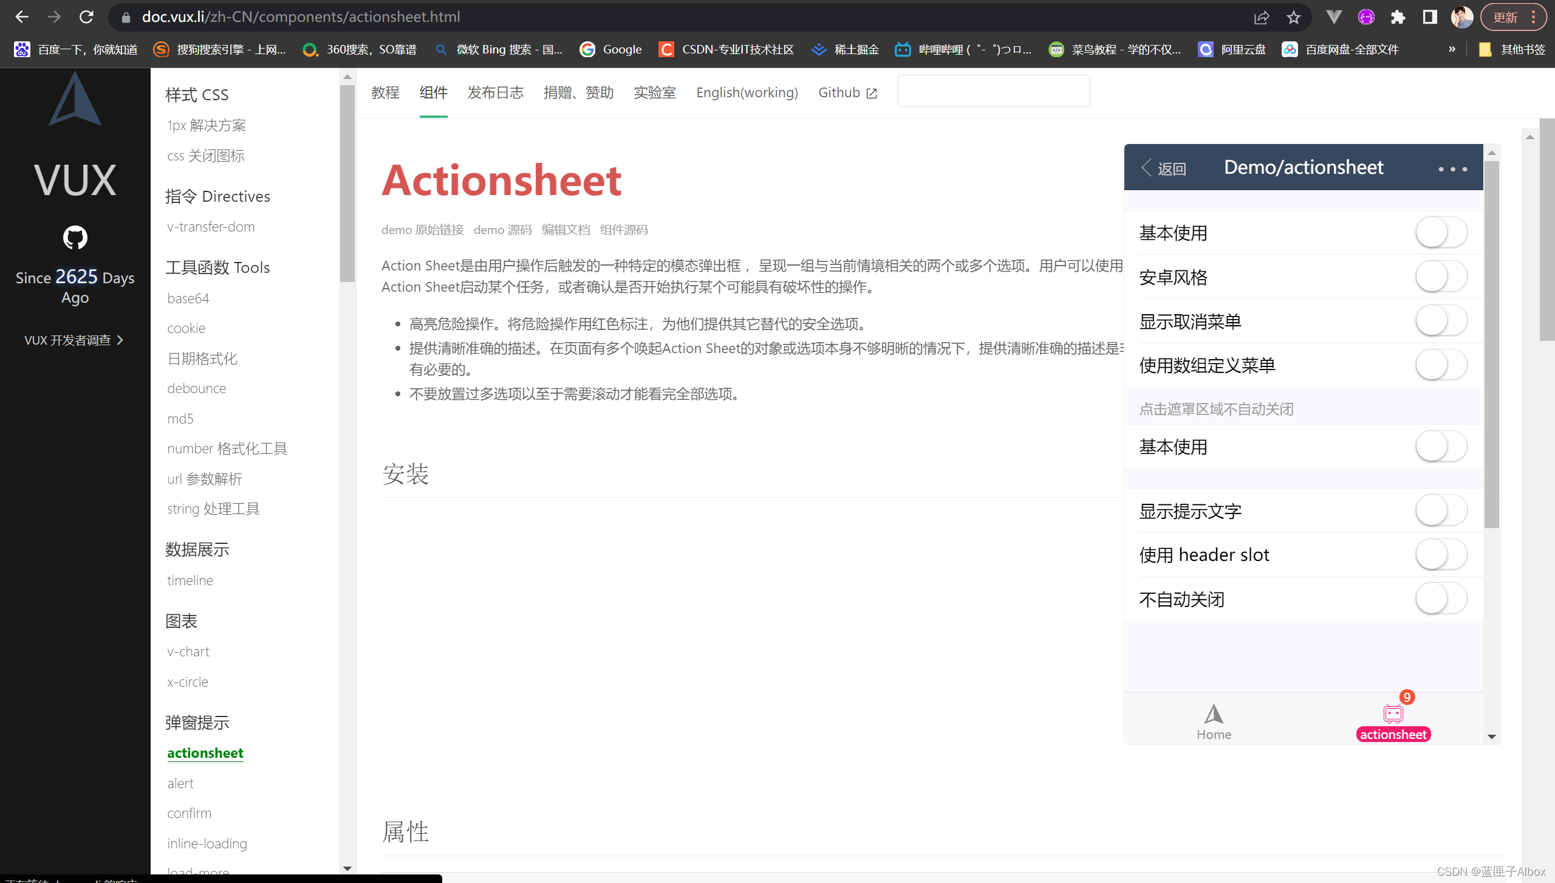This screenshot has width=1555, height=883.
Task: Bookmark this page with the star icon
Action: 1293,17
